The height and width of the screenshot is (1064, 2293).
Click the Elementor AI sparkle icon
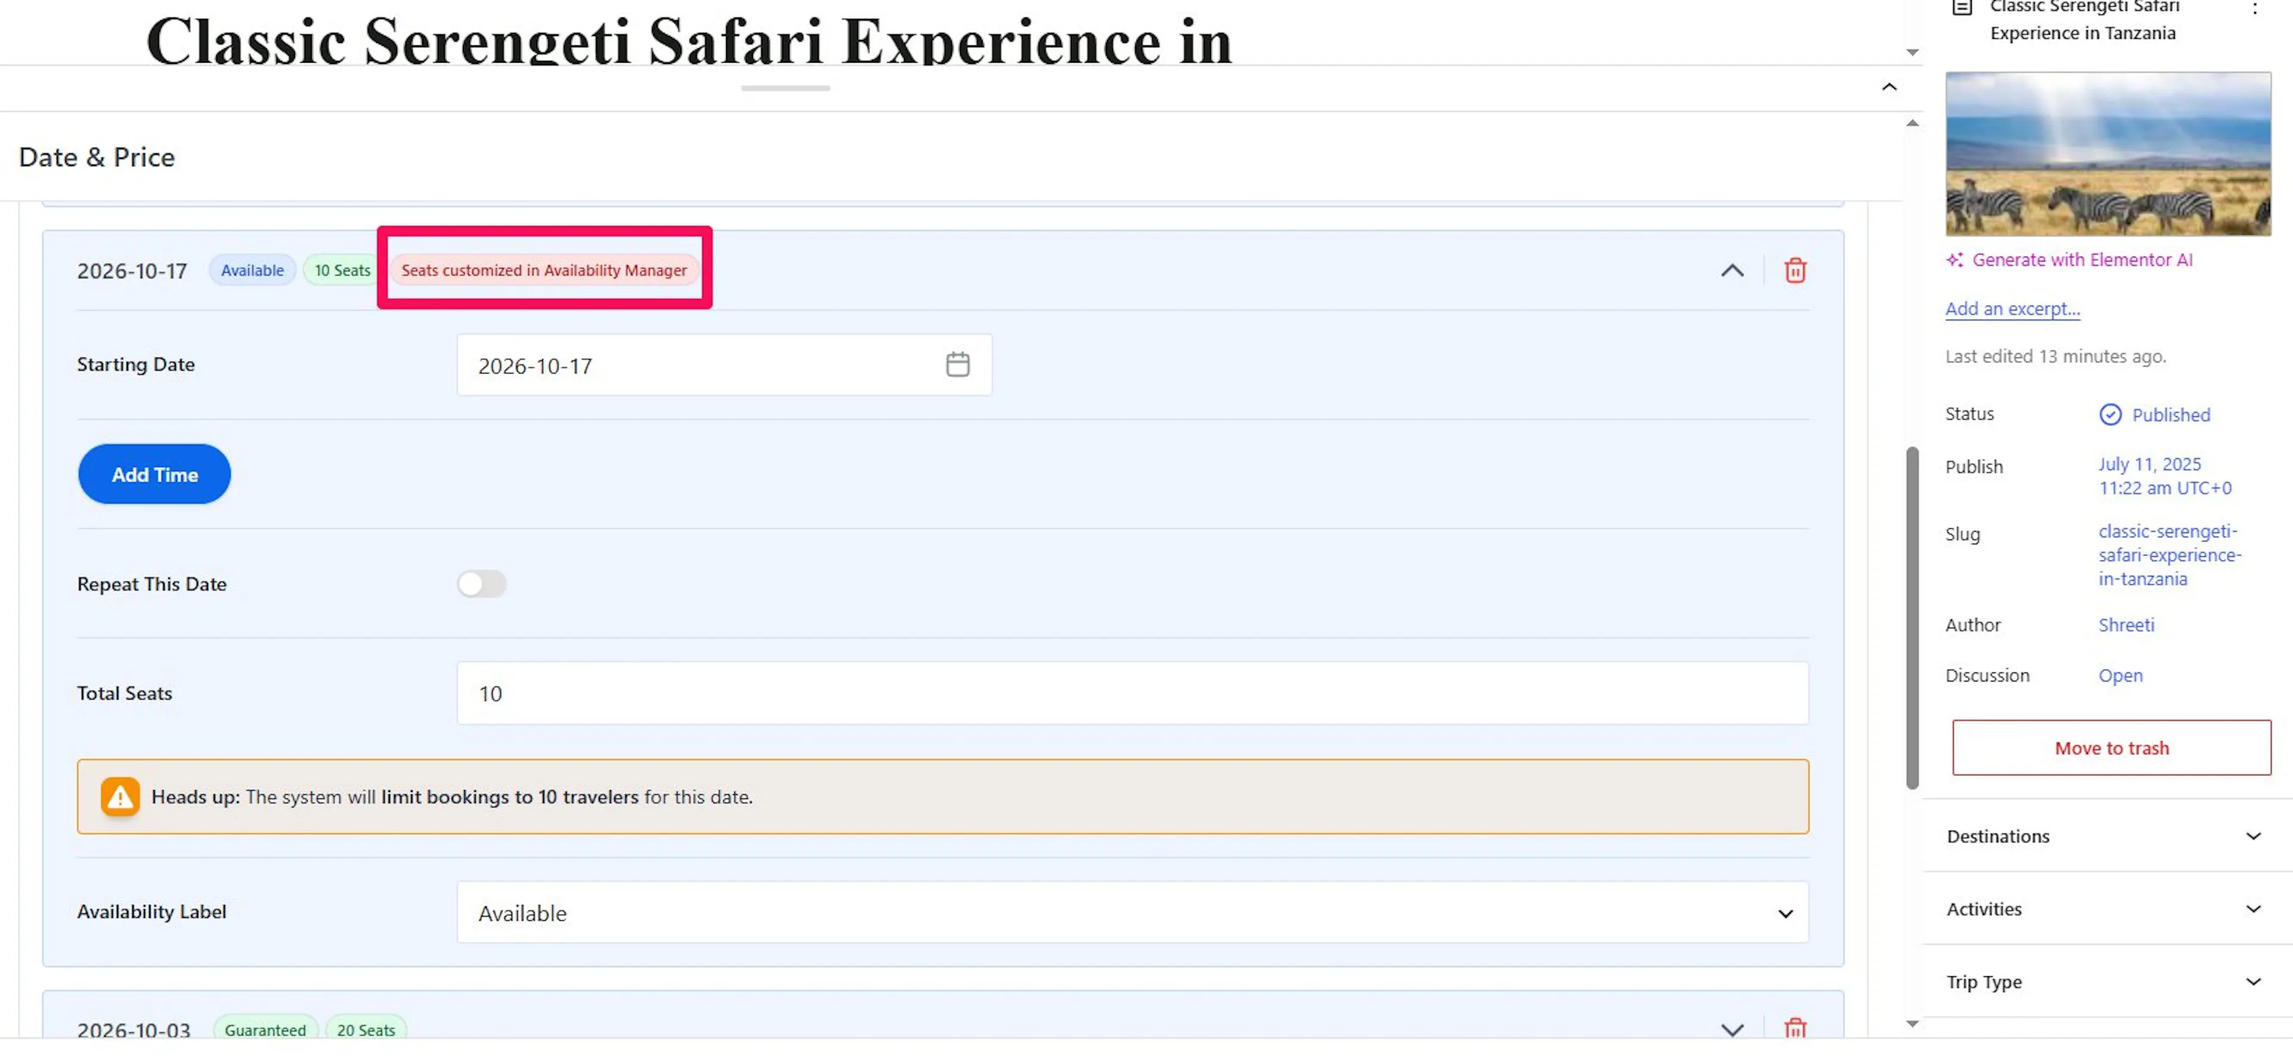click(1954, 260)
